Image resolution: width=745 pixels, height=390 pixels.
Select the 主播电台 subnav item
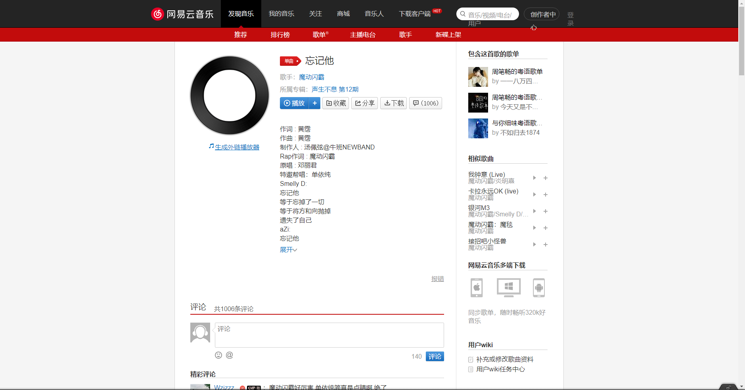coord(363,35)
